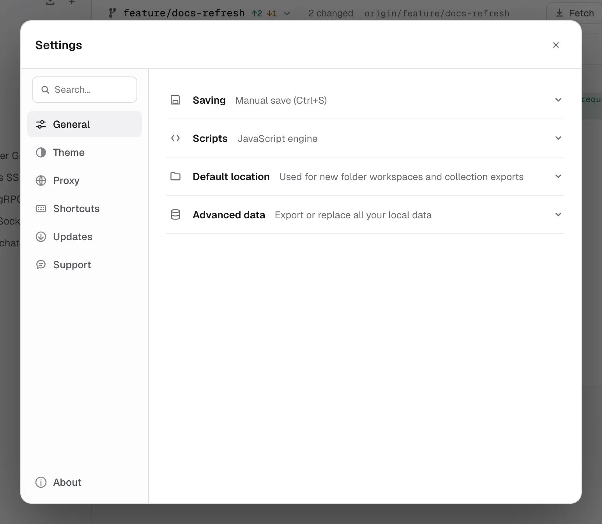
Task: Click the code brackets Scripts icon
Action: pos(175,138)
